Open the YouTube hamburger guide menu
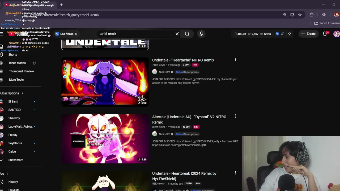Screen dimensions: 340x191 (2, 34)
